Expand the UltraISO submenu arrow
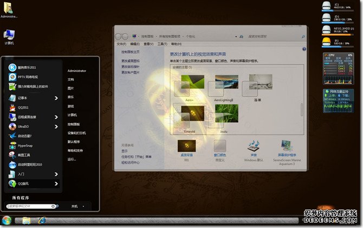The width and height of the screenshot is (363, 228). point(56,126)
